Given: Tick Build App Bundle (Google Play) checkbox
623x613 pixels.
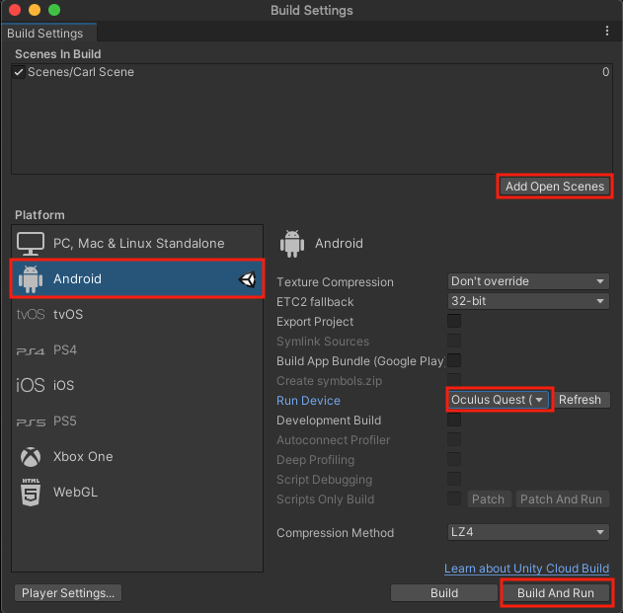Looking at the screenshot, I should (454, 361).
